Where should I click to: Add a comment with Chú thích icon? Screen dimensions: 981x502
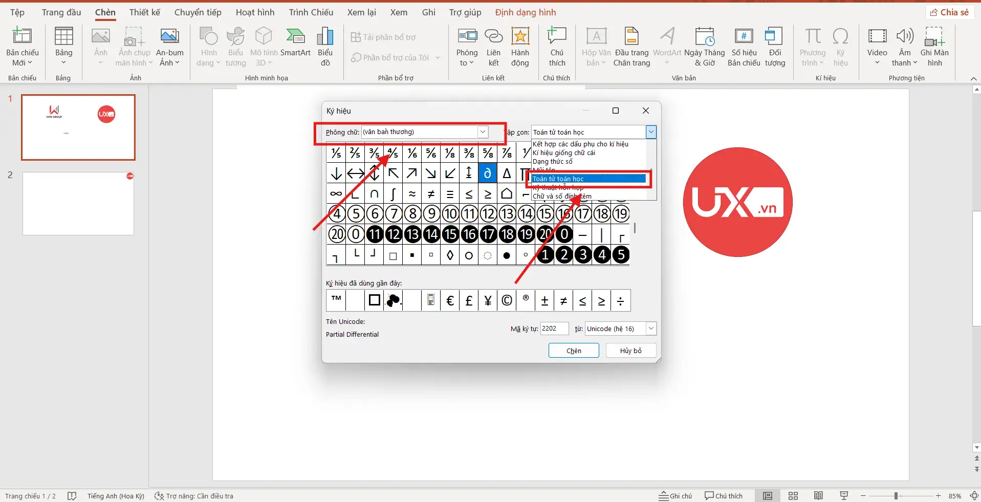[557, 47]
